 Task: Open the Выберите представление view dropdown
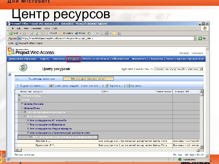(179, 69)
